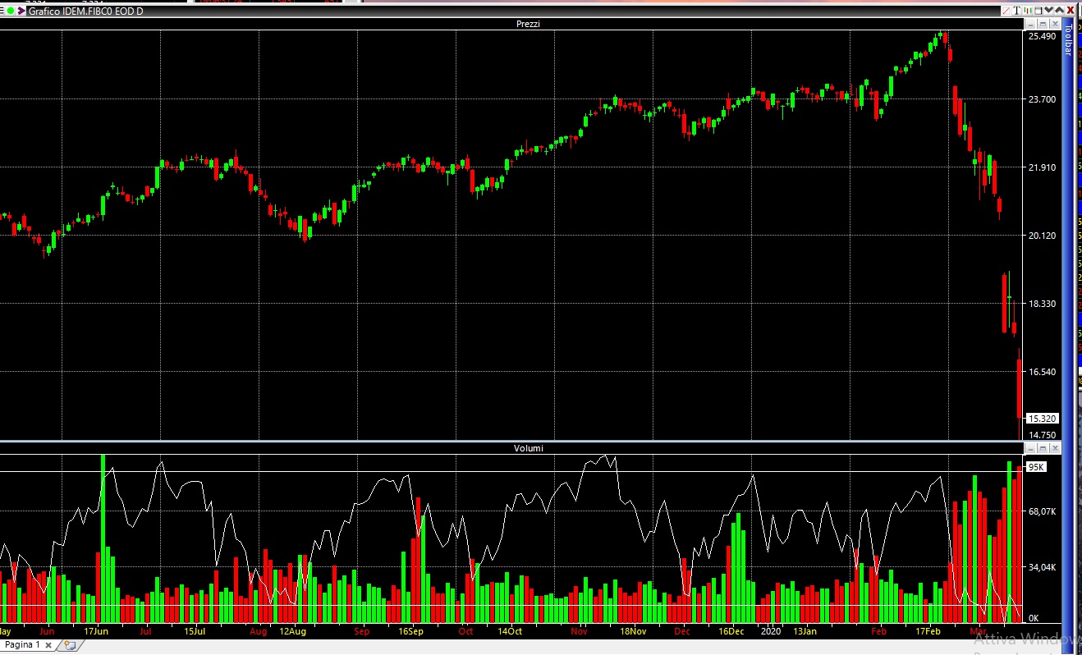Open the candlestick chart type icon
This screenshot has height=655, width=1082.
(x=1028, y=11)
